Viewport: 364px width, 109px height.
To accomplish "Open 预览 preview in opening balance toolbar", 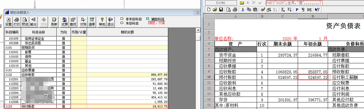I will 25,22.
